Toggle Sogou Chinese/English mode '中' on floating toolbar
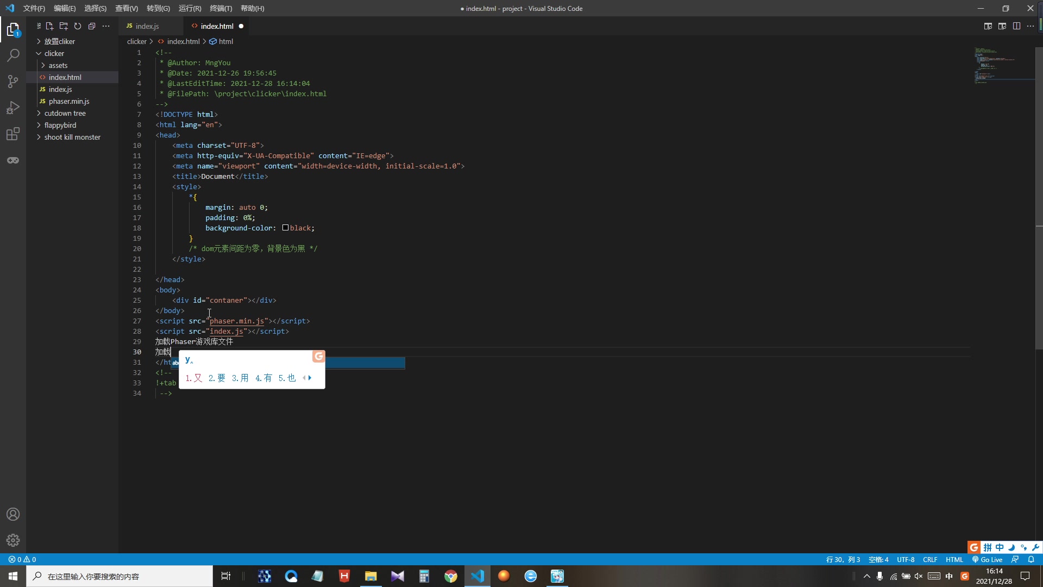1043x587 pixels. [1000, 547]
